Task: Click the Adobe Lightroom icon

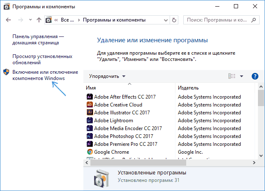Action: click(90, 121)
